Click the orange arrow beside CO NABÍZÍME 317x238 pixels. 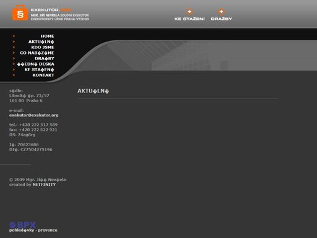pos(14,53)
